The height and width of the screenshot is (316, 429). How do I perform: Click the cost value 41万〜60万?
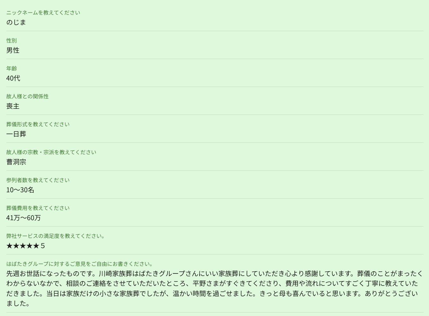pyautogui.click(x=23, y=218)
